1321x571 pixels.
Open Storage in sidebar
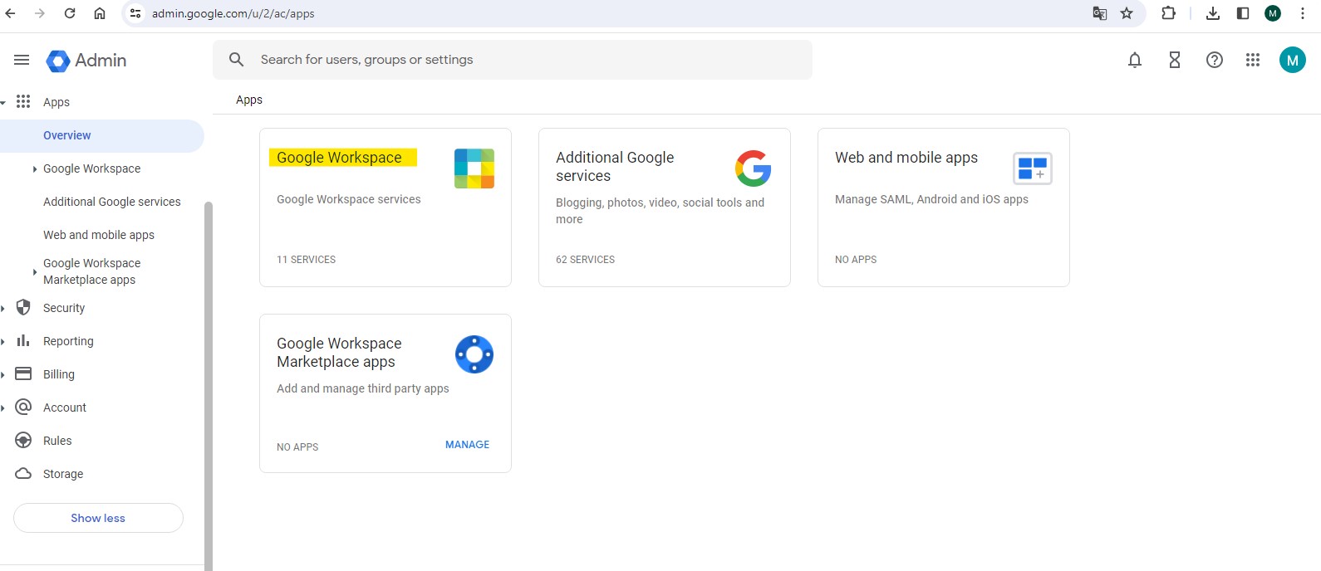(62, 474)
